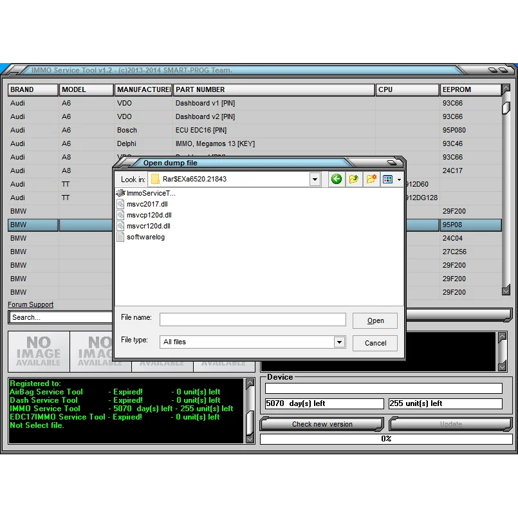Click the Search field in main window
The height and width of the screenshot is (518, 518).
(x=60, y=317)
